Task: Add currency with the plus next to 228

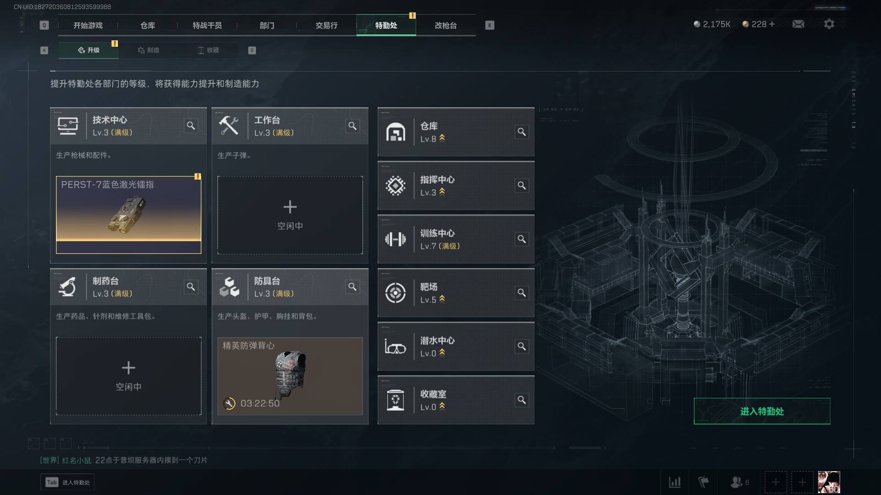Action: pos(772,24)
